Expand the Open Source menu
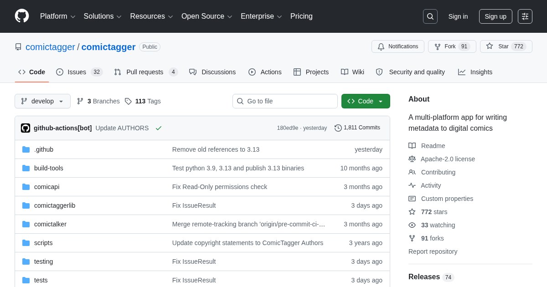 207,16
